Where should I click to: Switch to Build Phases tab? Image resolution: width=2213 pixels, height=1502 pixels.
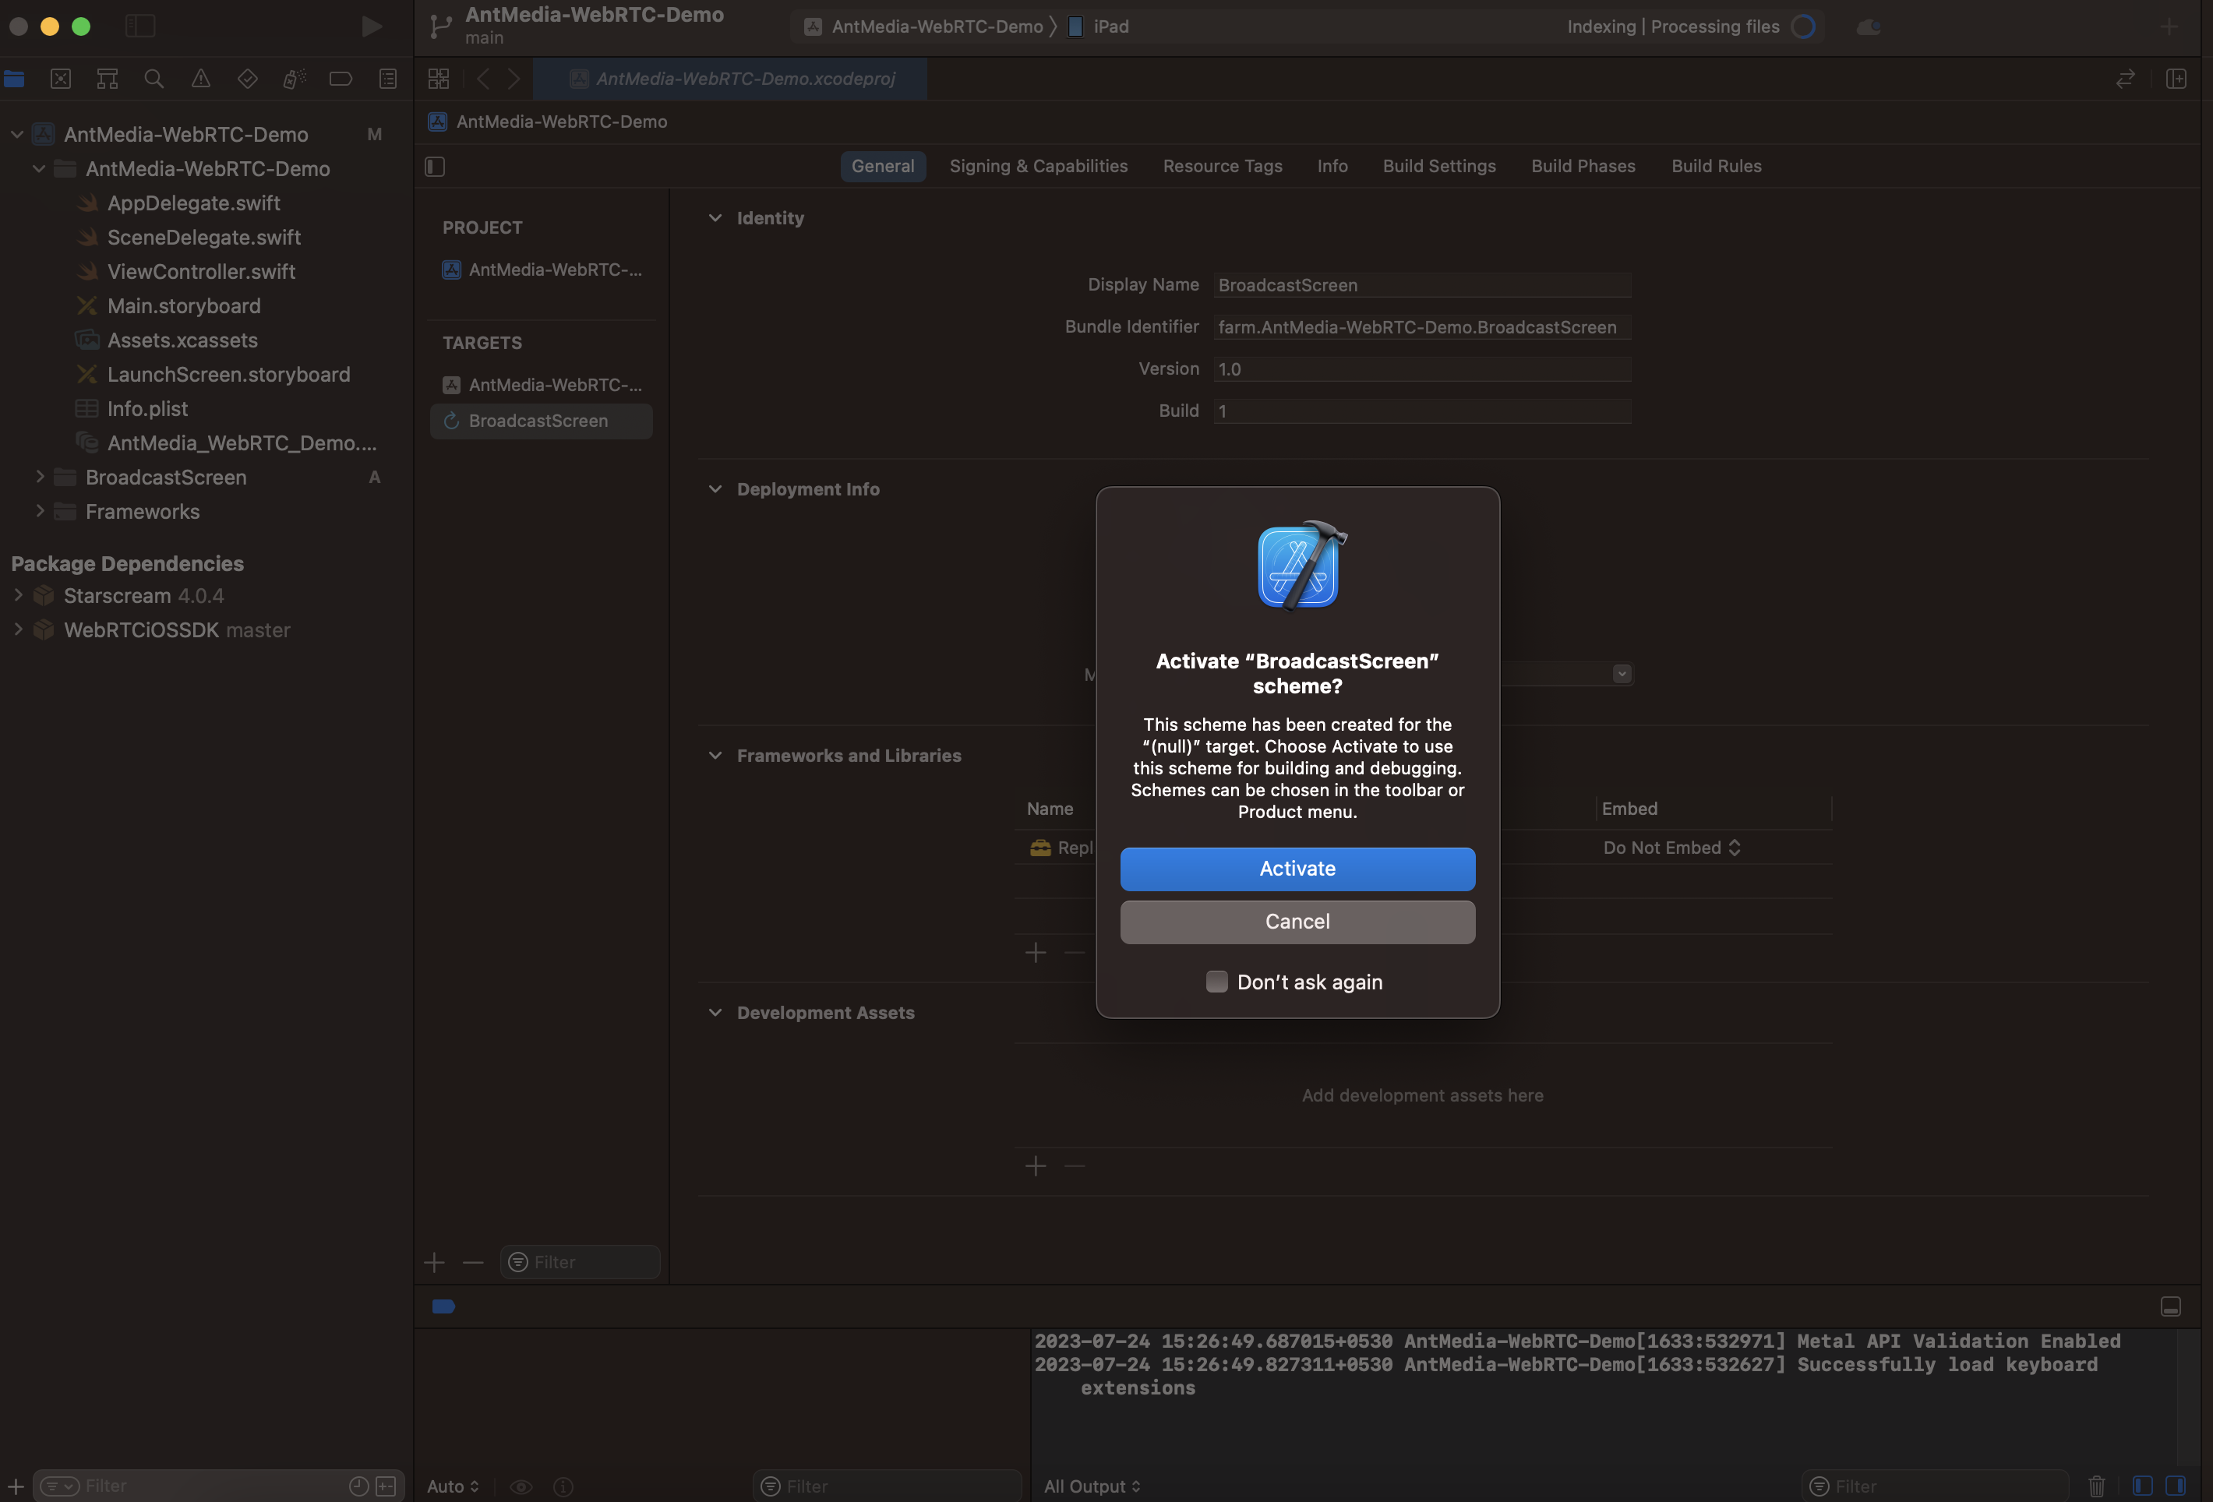[x=1583, y=167]
